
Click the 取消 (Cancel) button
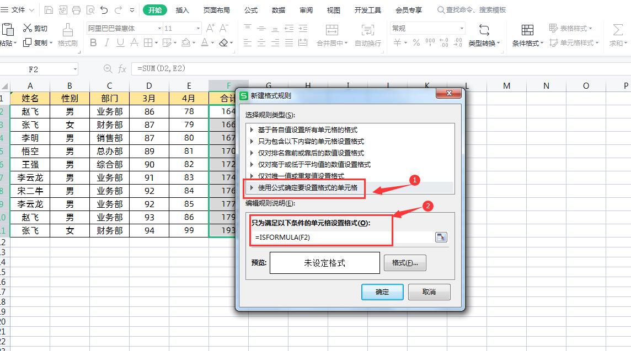(429, 292)
